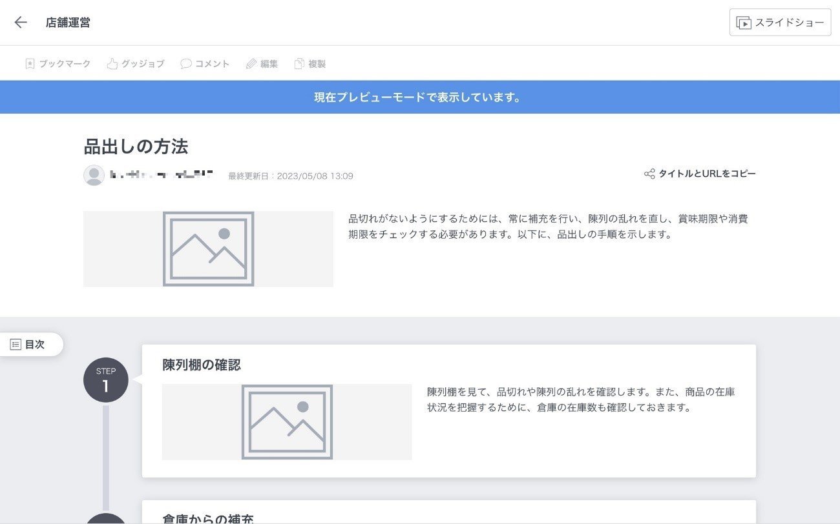Click 編集 to edit the manual
840x524 pixels.
pos(262,64)
